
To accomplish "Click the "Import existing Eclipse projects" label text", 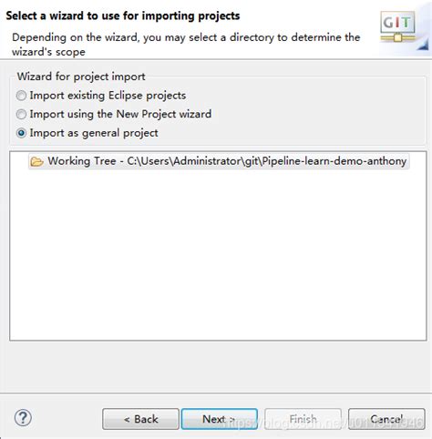I will pyautogui.click(x=108, y=96).
